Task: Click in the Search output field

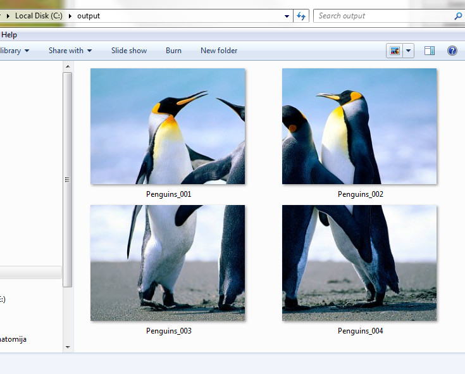Action: coord(383,16)
